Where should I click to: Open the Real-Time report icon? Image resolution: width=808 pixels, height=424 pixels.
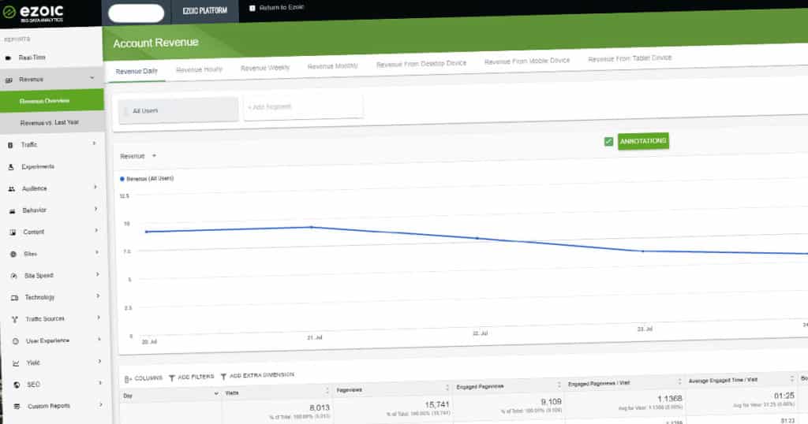[x=8, y=58]
